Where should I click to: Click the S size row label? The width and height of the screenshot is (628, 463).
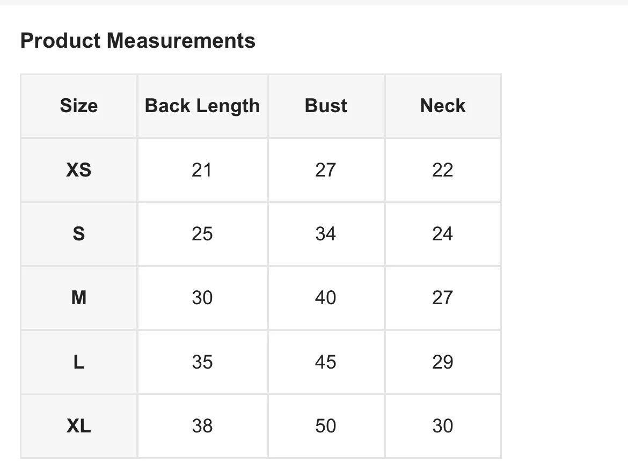(x=79, y=234)
